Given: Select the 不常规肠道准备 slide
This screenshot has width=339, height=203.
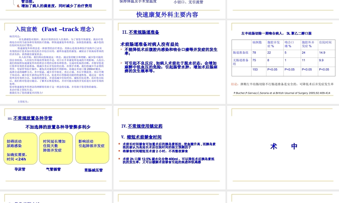Looking at the screenshot, I should pos(168,63).
